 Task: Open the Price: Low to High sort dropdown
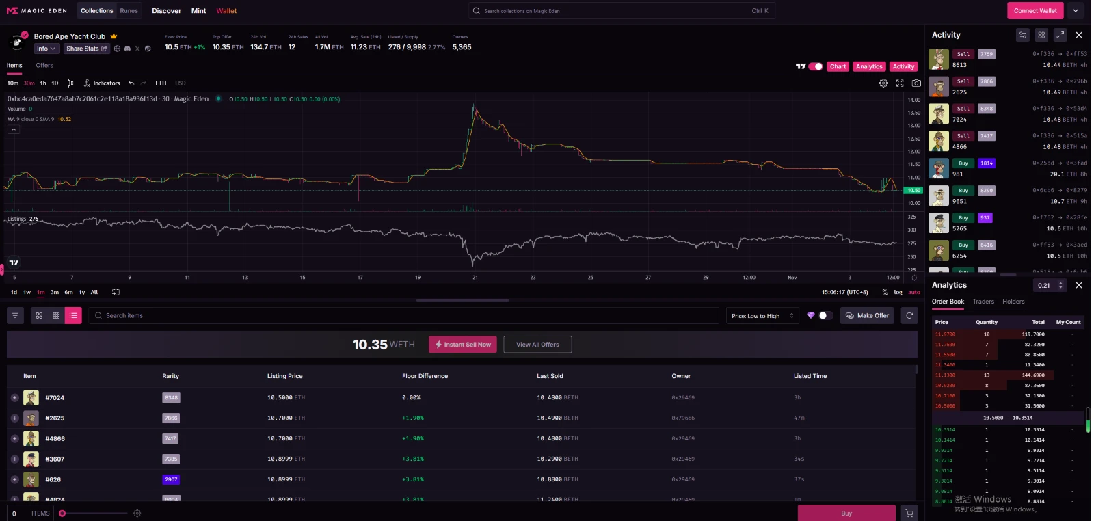point(762,315)
